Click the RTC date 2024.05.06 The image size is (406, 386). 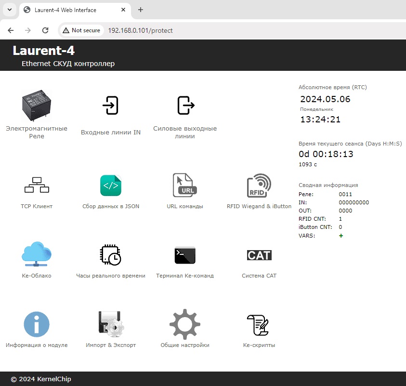coord(325,99)
